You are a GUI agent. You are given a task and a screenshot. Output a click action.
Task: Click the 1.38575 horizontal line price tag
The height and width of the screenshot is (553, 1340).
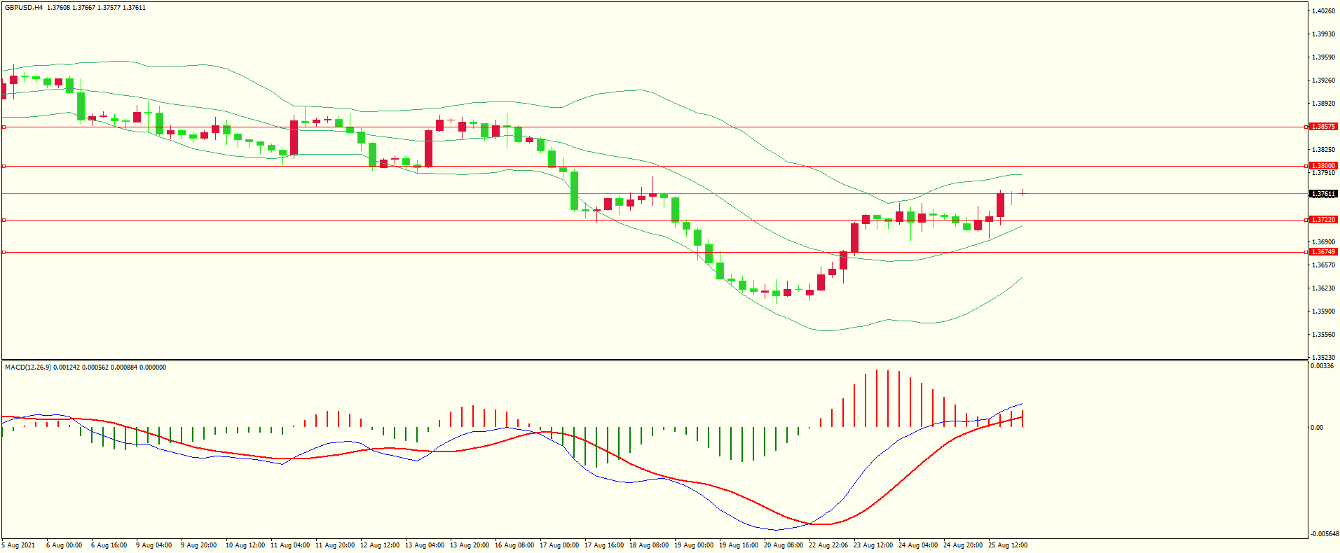click(x=1324, y=127)
